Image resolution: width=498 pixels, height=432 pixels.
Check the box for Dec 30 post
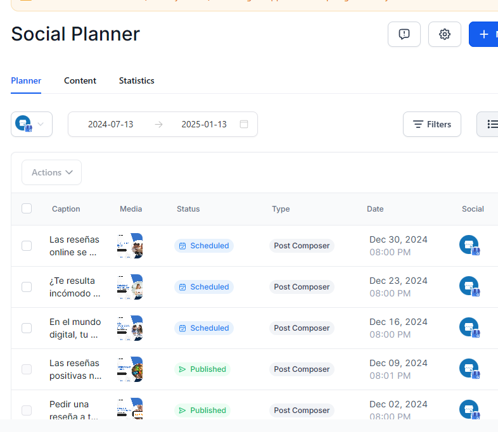27,246
